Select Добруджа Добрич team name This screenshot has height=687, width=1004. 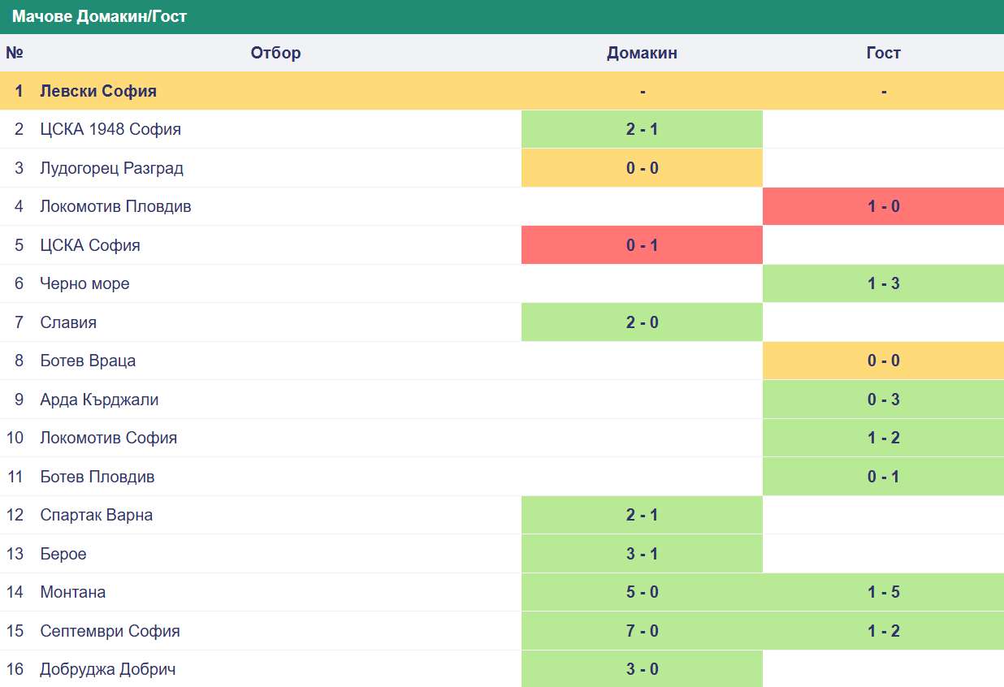pos(108,669)
